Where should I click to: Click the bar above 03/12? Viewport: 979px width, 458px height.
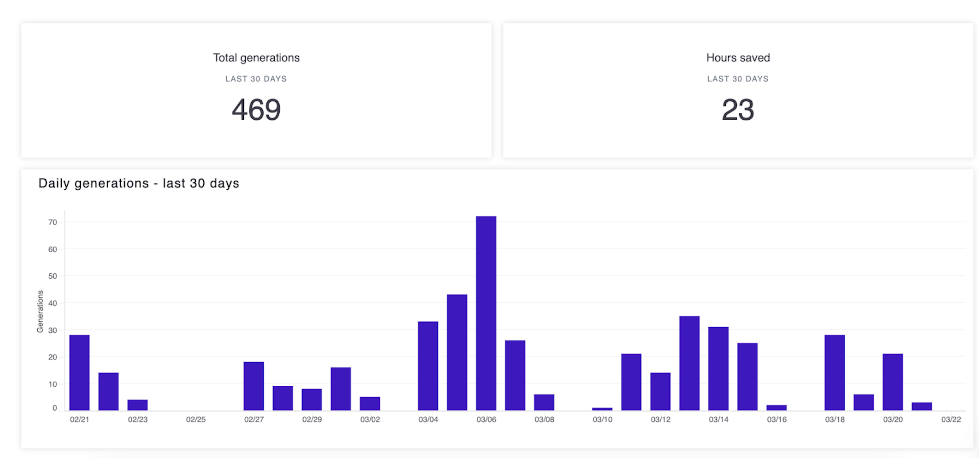click(661, 392)
